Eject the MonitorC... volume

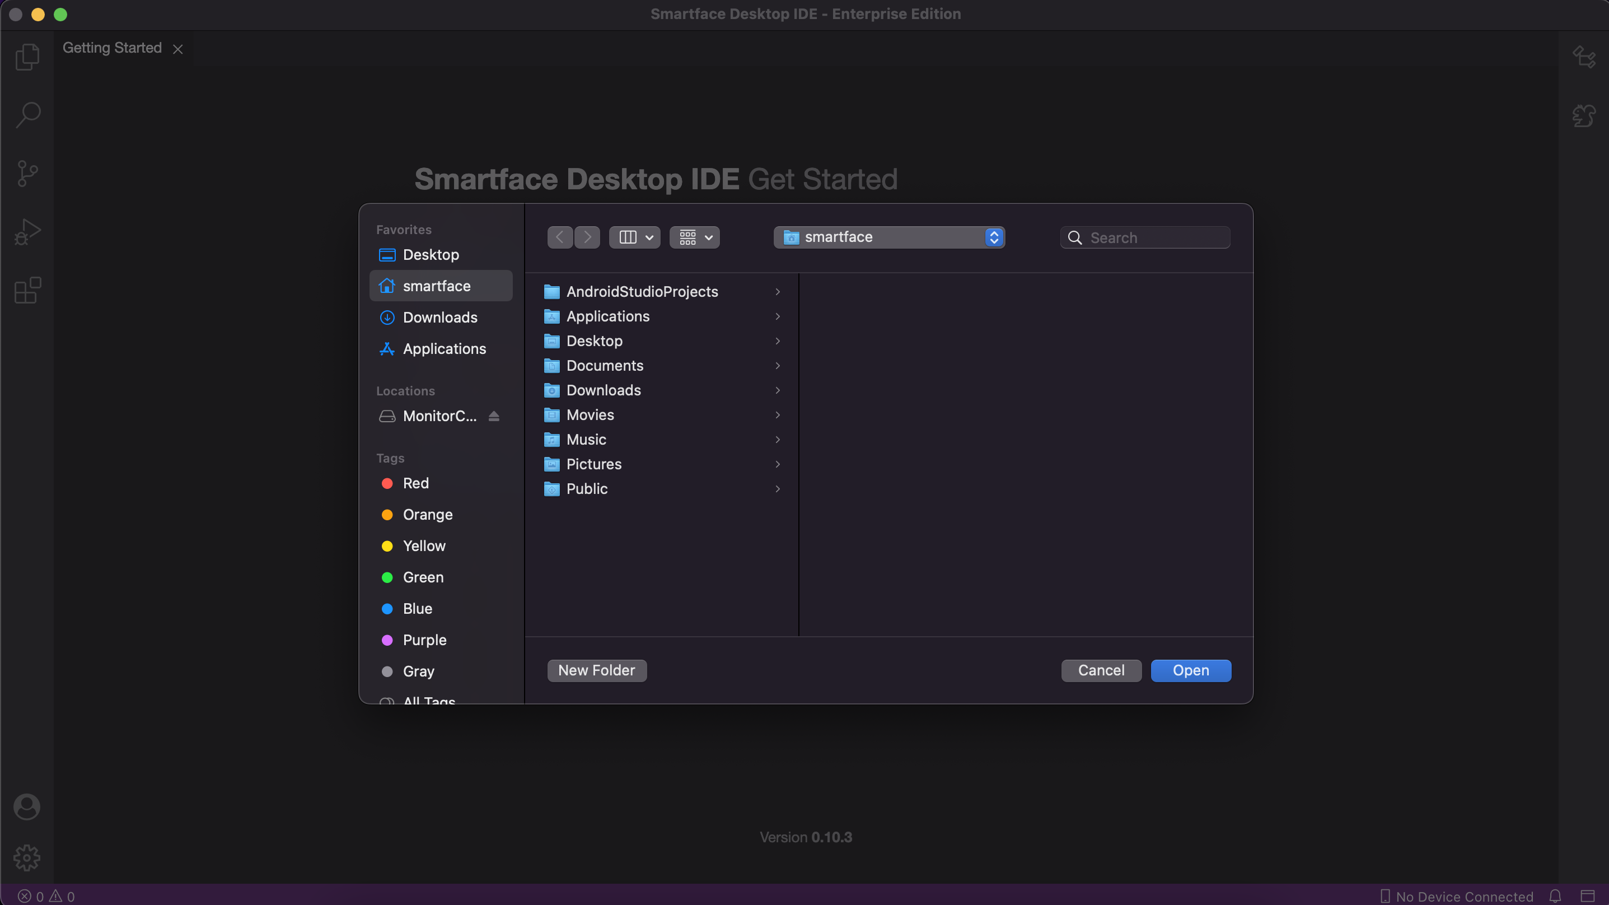pyautogui.click(x=494, y=416)
